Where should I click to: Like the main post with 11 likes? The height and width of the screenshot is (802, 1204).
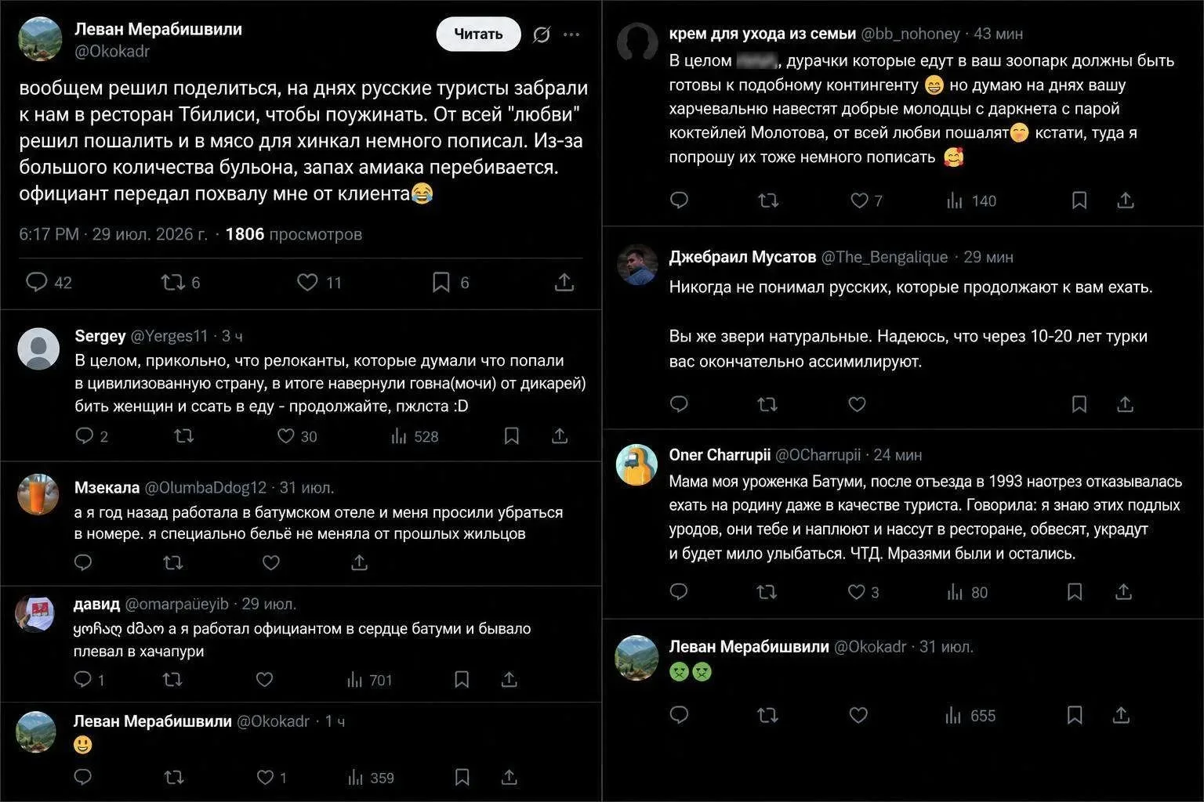coord(319,282)
